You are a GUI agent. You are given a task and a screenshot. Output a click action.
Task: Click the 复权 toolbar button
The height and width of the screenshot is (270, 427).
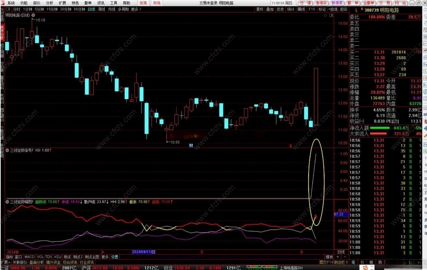coord(259,9)
